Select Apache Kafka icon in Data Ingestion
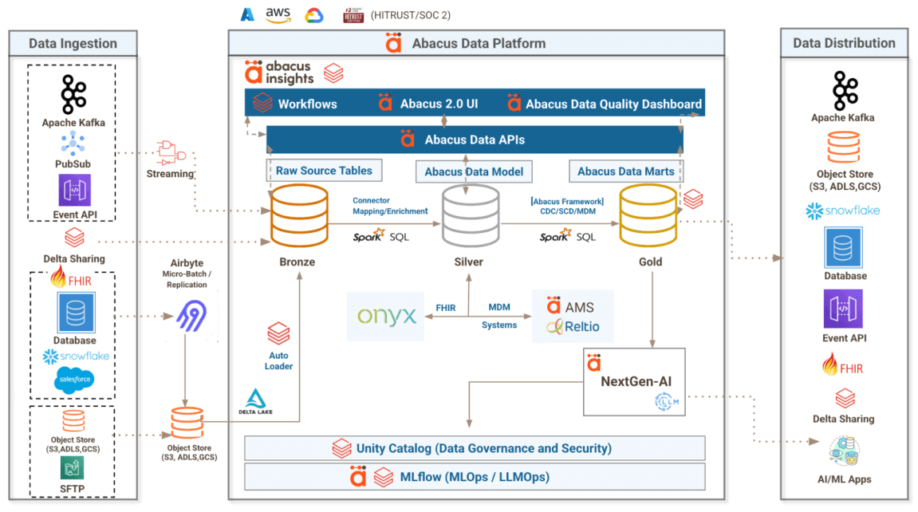Viewport: 918px width, 512px height. point(73,93)
